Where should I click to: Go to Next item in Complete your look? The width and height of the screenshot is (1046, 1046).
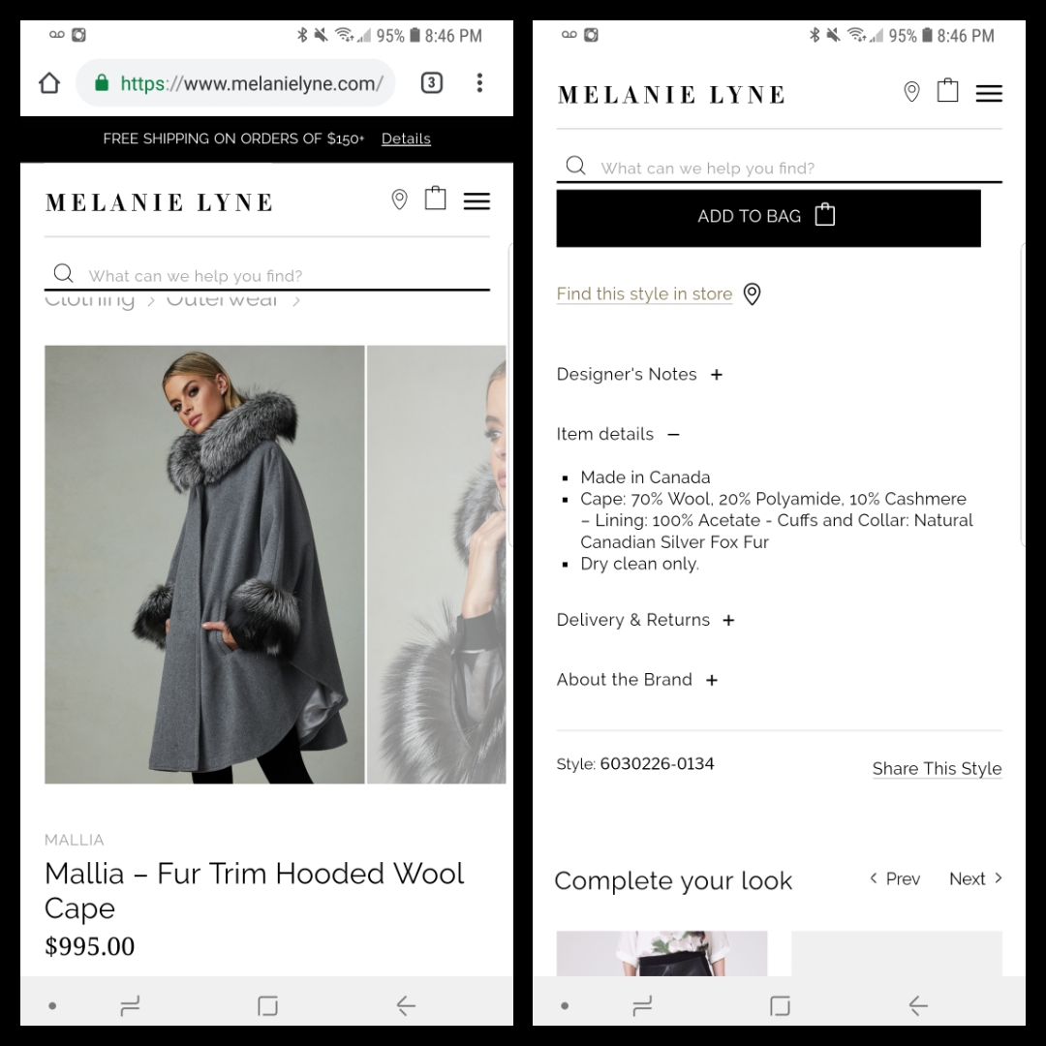pyautogui.click(x=974, y=879)
